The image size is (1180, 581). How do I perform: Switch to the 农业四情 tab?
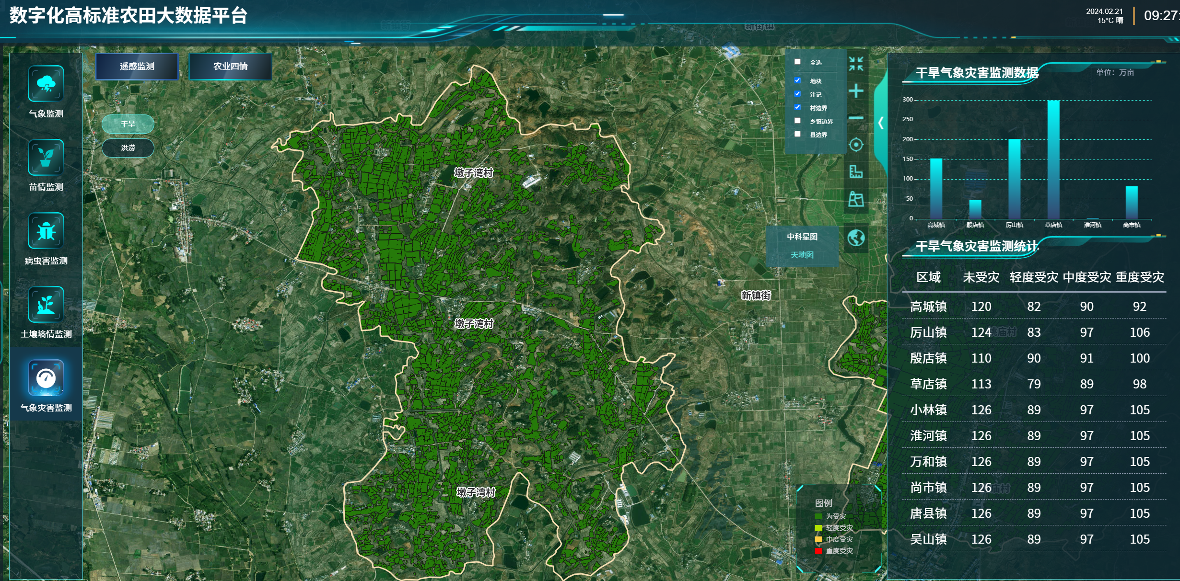[x=231, y=67]
